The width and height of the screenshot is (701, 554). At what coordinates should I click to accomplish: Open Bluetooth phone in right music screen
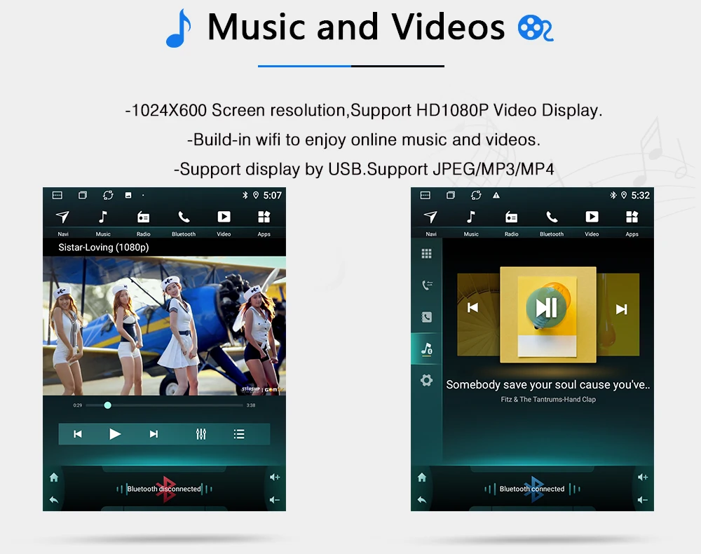[551, 223]
